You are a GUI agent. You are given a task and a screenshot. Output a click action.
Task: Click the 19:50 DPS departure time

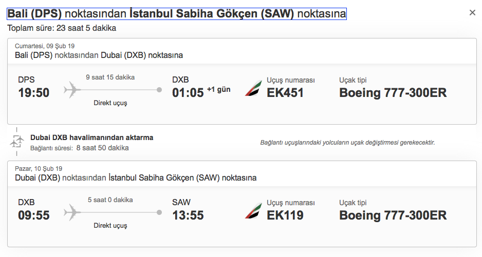click(x=34, y=93)
